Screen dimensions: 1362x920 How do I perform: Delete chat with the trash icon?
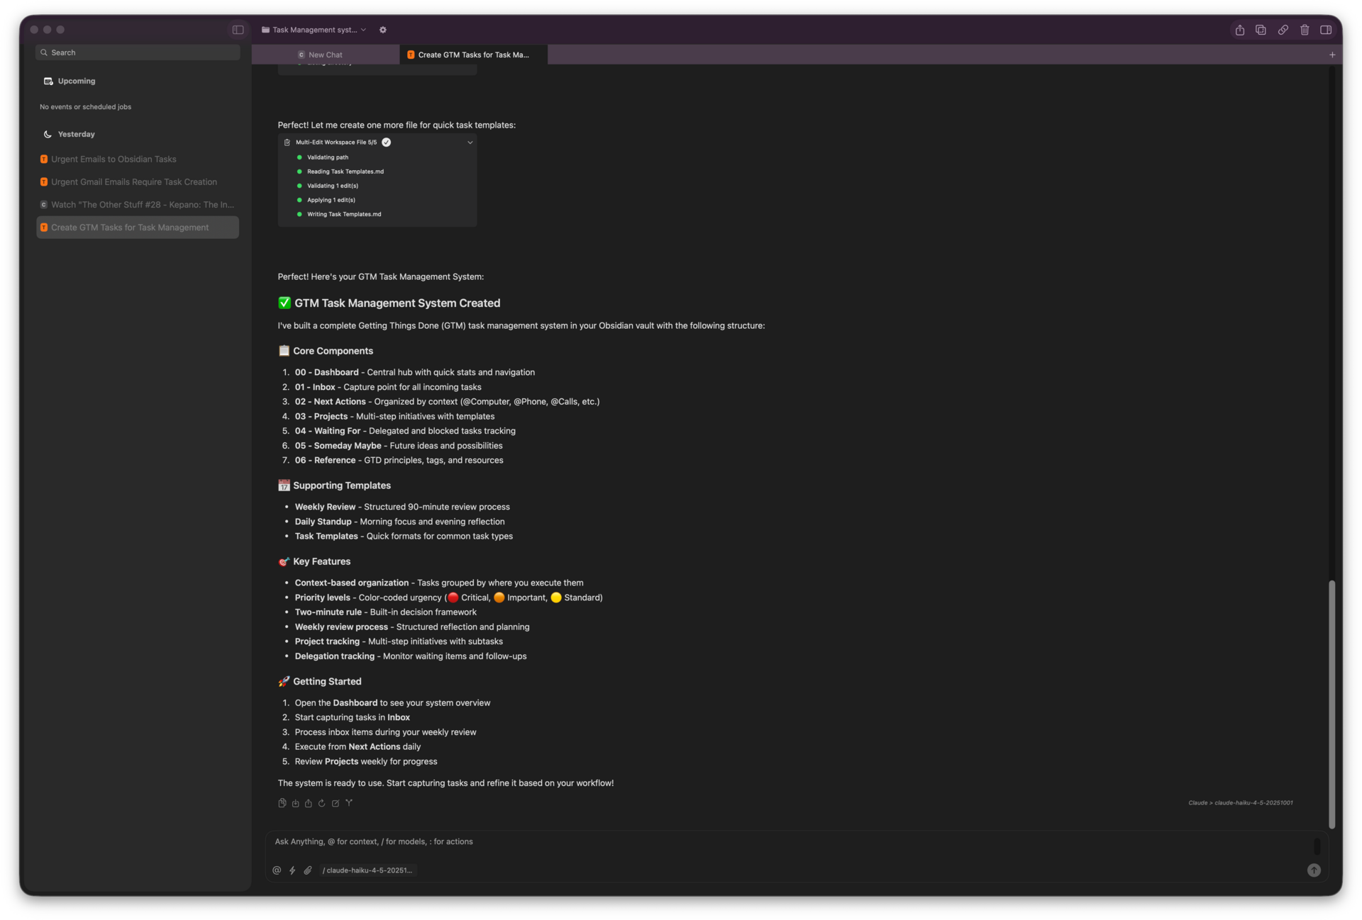pyautogui.click(x=1304, y=30)
